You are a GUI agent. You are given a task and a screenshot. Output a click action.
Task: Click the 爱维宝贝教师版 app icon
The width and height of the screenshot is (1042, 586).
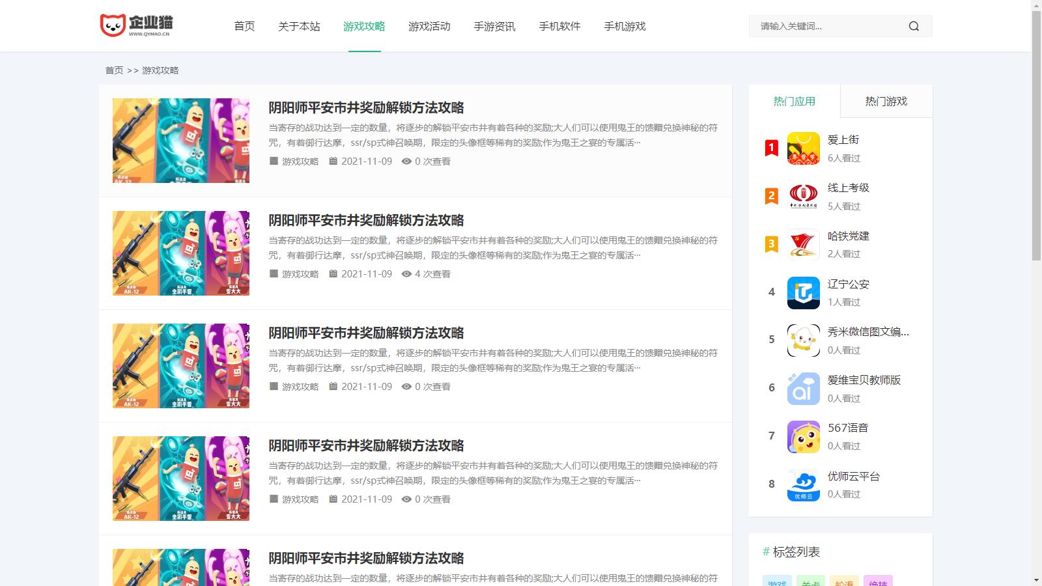tap(803, 388)
